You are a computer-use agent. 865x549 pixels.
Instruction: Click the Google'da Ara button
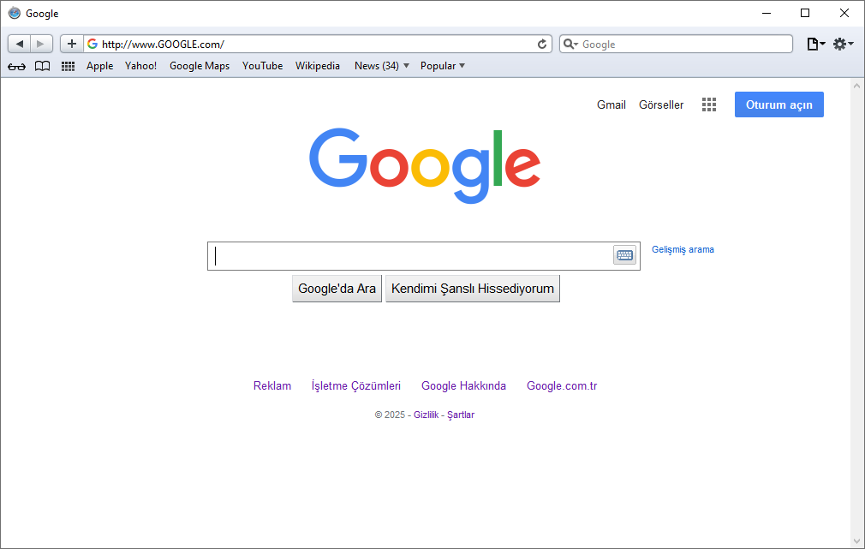(x=337, y=289)
